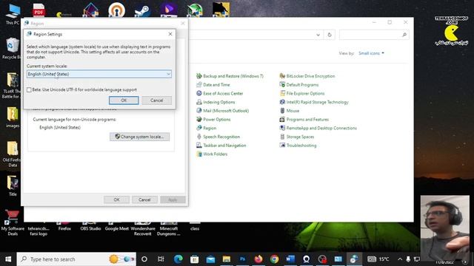474x266 pixels.
Task: Open Task View on taskbar
Action: pos(161,259)
